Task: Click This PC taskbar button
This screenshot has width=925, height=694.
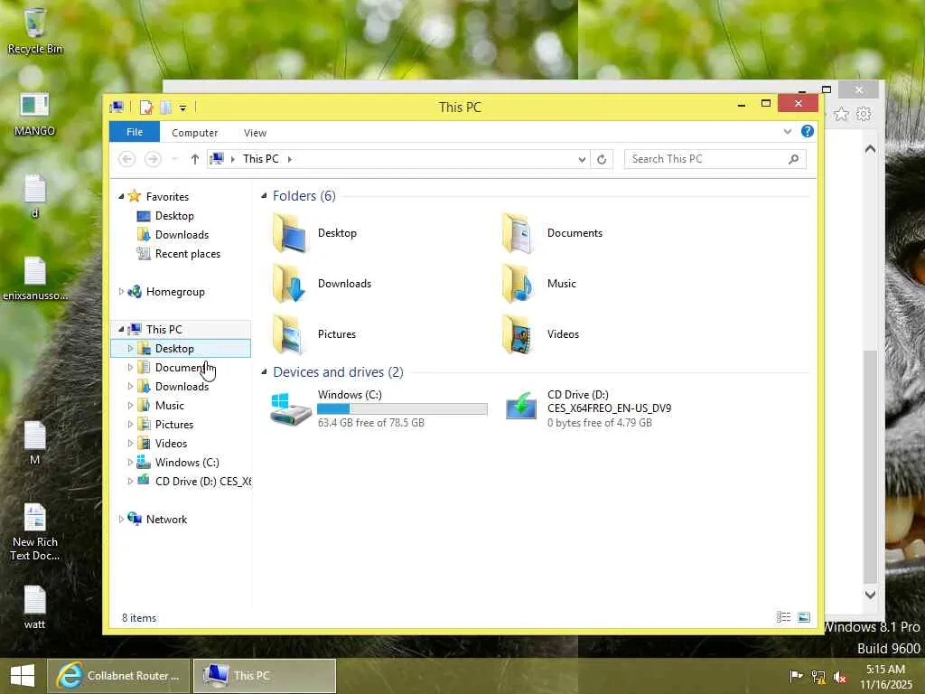Action: (265, 676)
